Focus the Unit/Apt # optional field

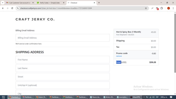(x=63, y=85)
